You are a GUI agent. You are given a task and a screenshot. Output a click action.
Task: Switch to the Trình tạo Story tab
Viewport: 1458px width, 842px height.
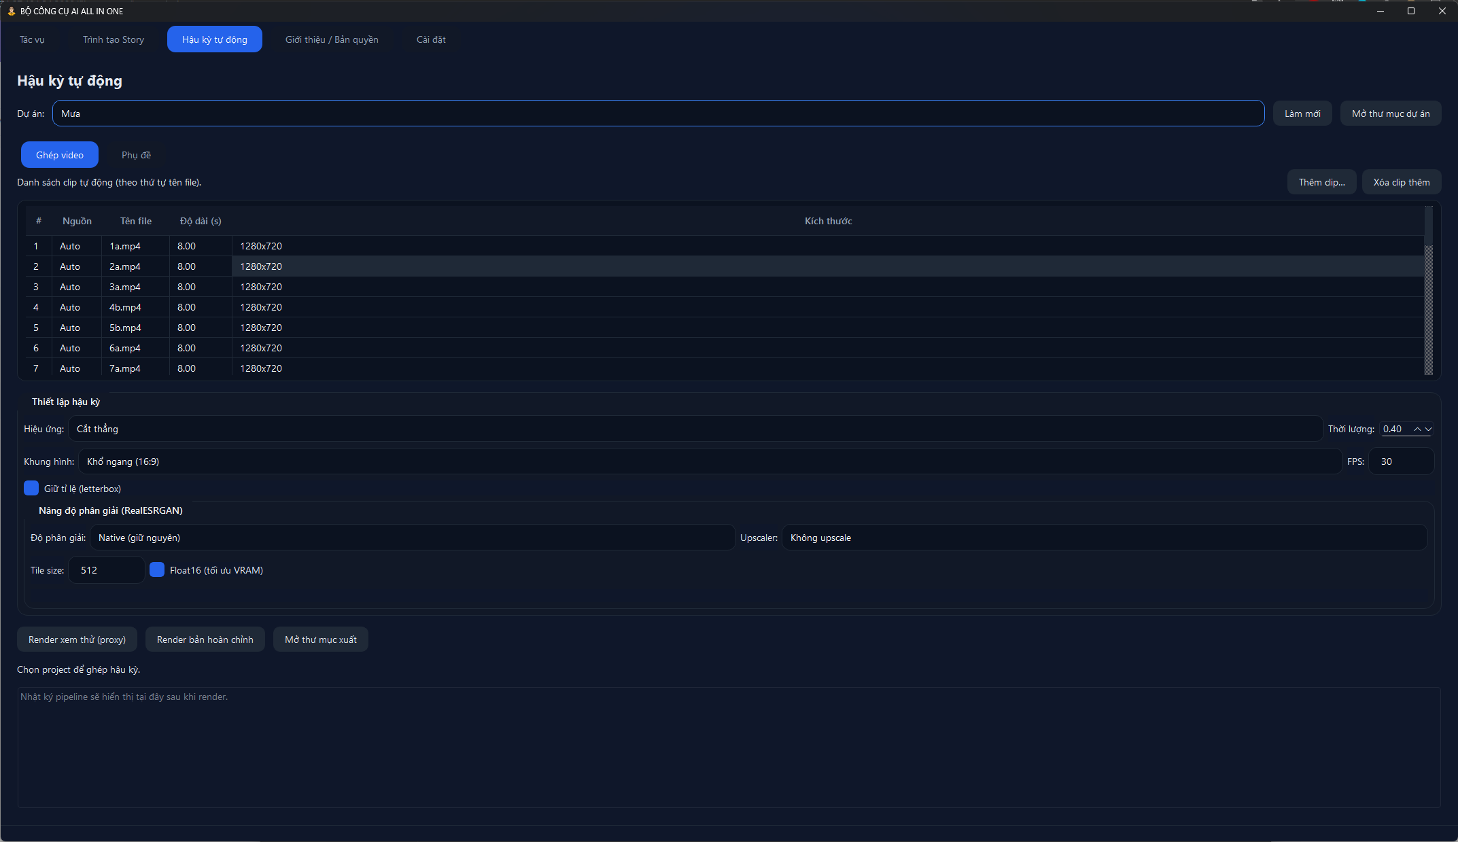[x=114, y=39]
